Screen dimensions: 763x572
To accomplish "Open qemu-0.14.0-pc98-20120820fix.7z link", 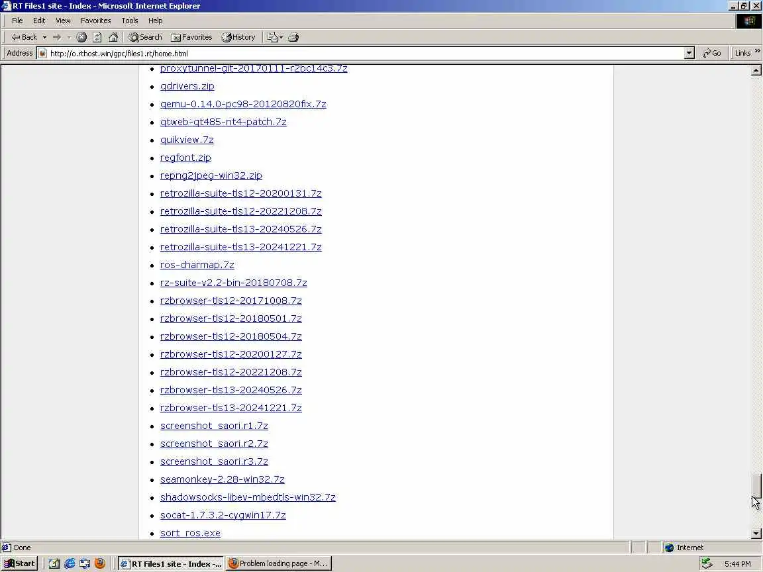I will click(243, 104).
